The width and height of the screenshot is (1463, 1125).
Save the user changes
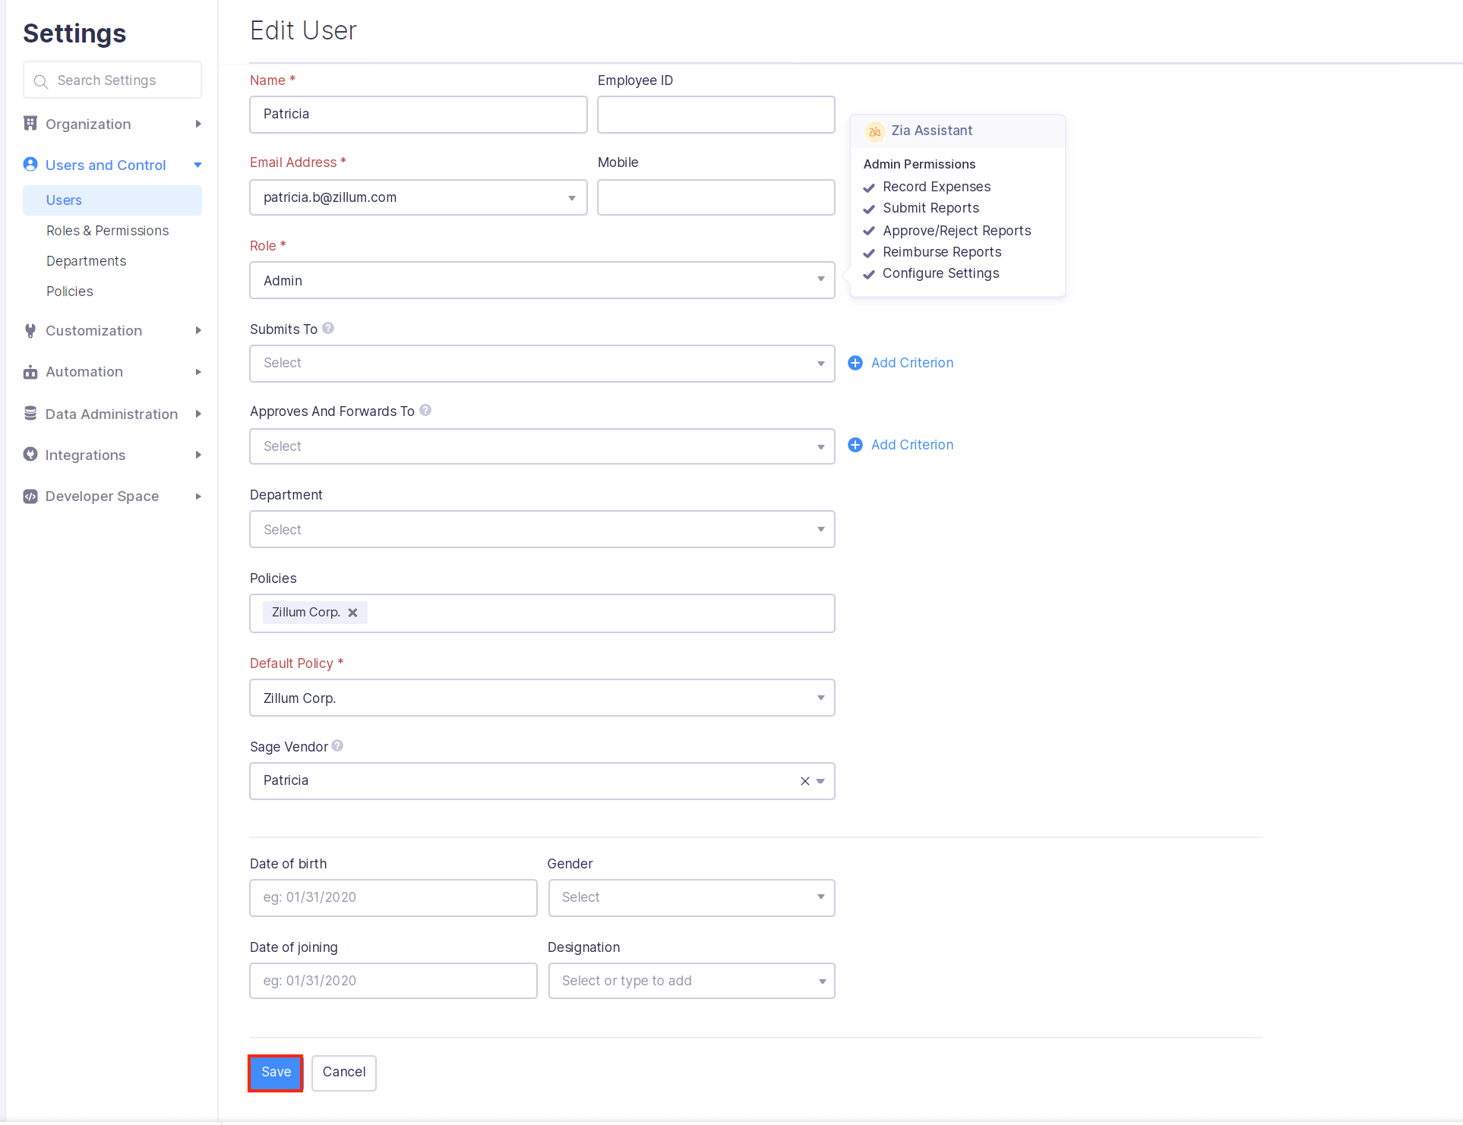(x=276, y=1073)
